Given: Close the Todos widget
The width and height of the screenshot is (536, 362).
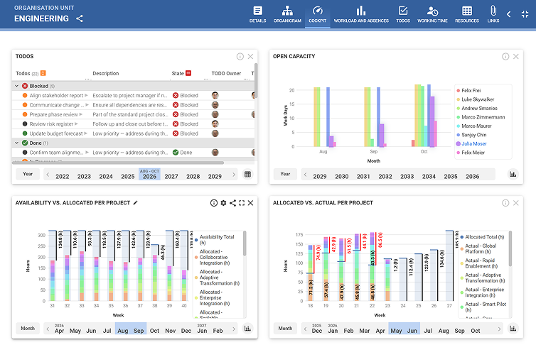Looking at the screenshot, I should [250, 56].
